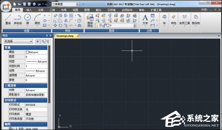This screenshot has width=222, height=130.
Task: Collapse the 打印样式 section
Action: pyautogui.click(x=45, y=100)
